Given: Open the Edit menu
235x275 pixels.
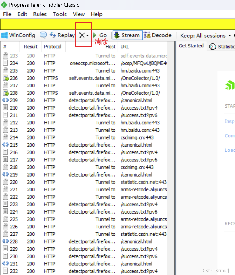Looking at the screenshot, I should point(22,14).
